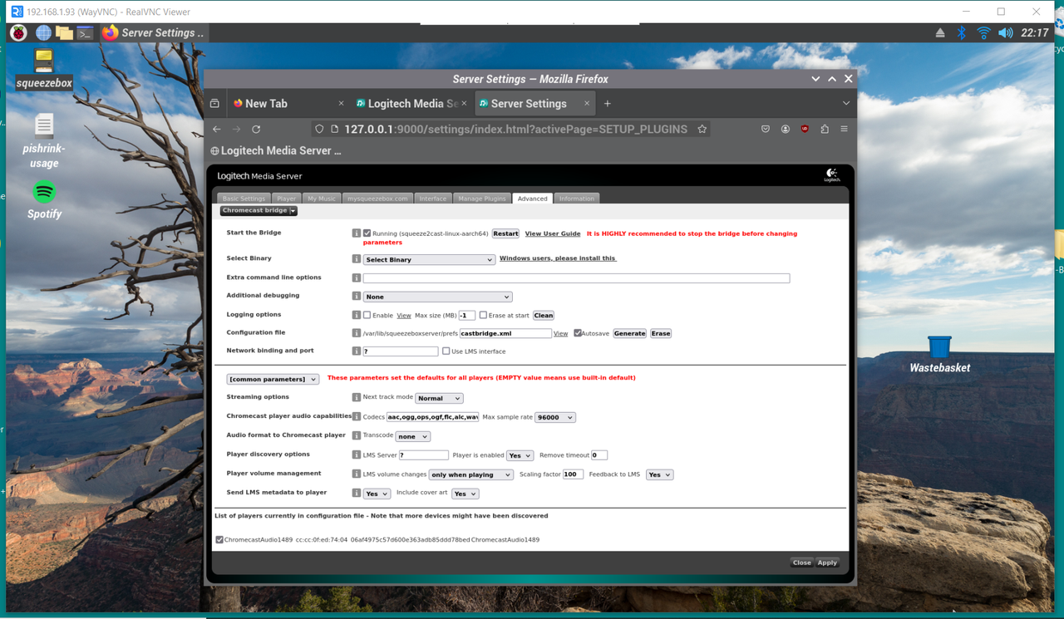Viewport: 1064px width, 619px height.
Task: Click the info icon beside Streaming options
Action: [357, 398]
